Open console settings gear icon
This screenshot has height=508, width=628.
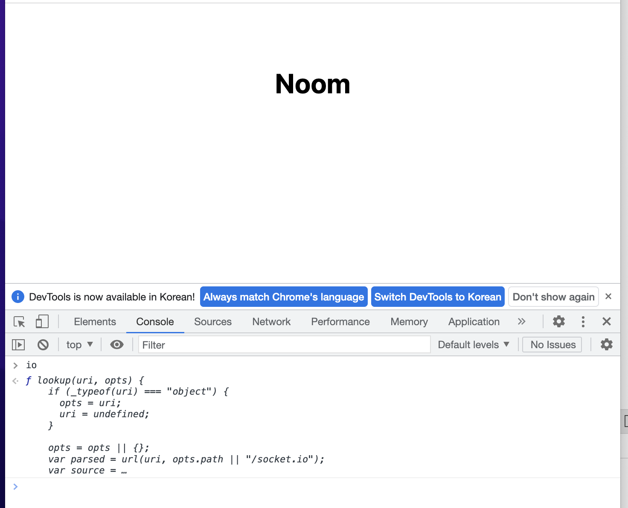pyautogui.click(x=606, y=344)
